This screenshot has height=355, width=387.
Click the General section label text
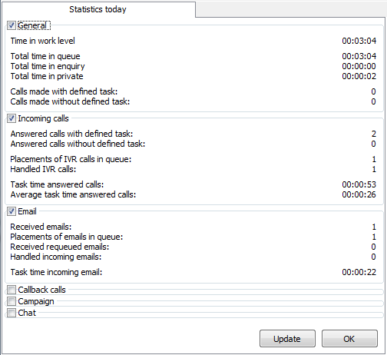(32, 25)
